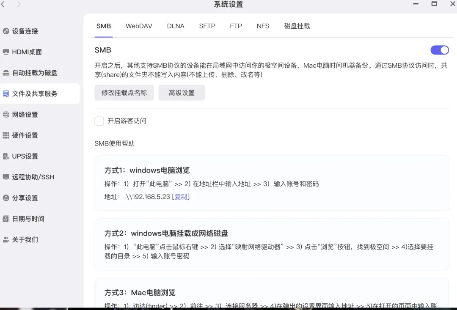Open 关于我们 in the sidebar
The image size is (457, 310).
coord(25,240)
